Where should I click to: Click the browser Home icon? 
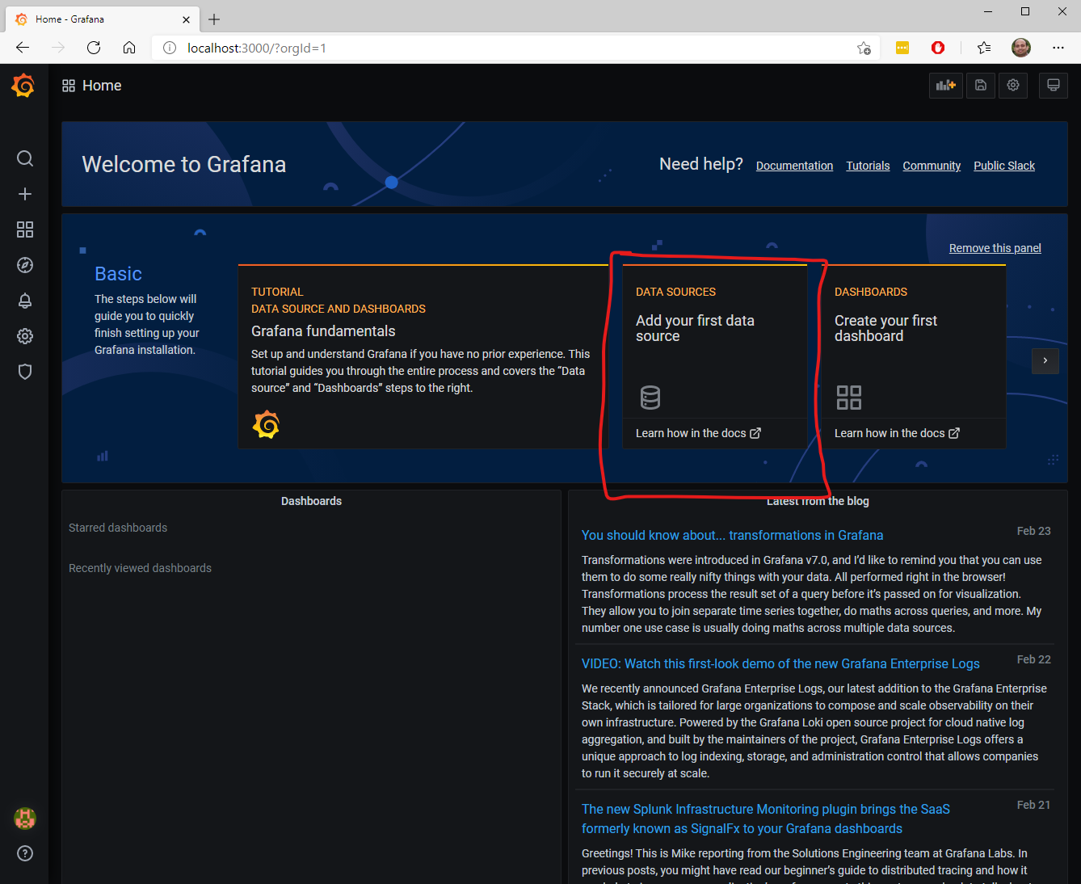click(x=129, y=48)
